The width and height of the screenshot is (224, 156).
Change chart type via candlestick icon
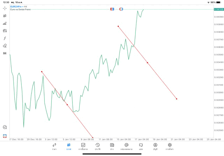pos(5,16)
